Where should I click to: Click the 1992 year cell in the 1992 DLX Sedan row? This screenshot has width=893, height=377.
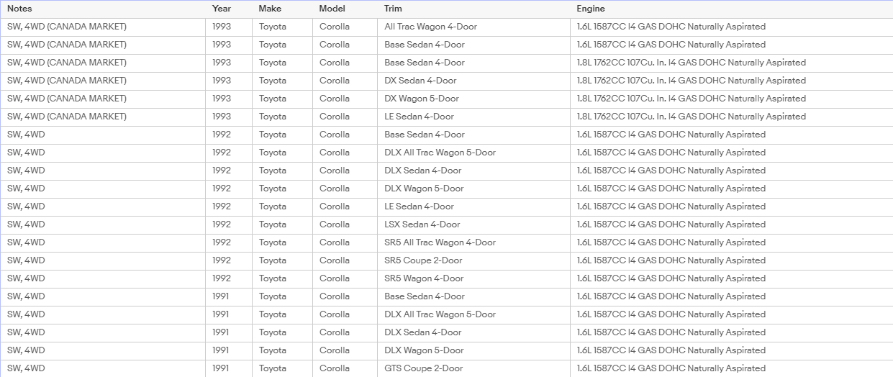(x=229, y=171)
